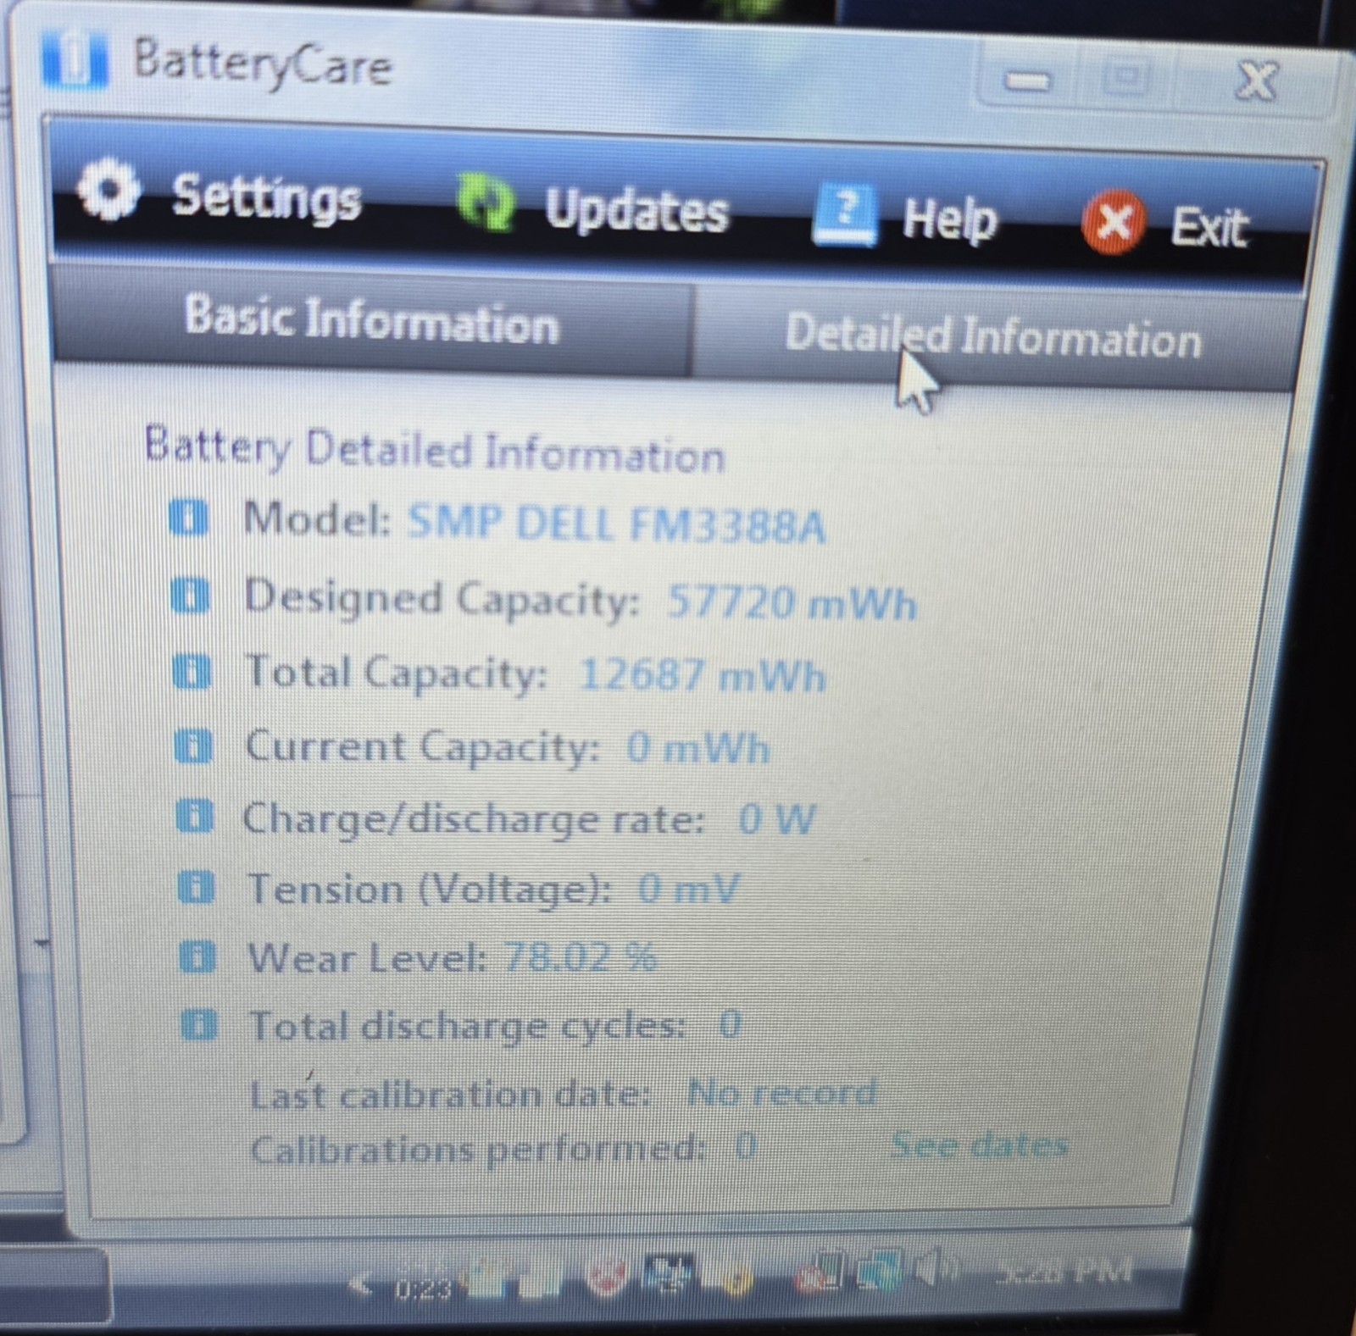Click the See dates link
This screenshot has width=1356, height=1336.
click(980, 1146)
